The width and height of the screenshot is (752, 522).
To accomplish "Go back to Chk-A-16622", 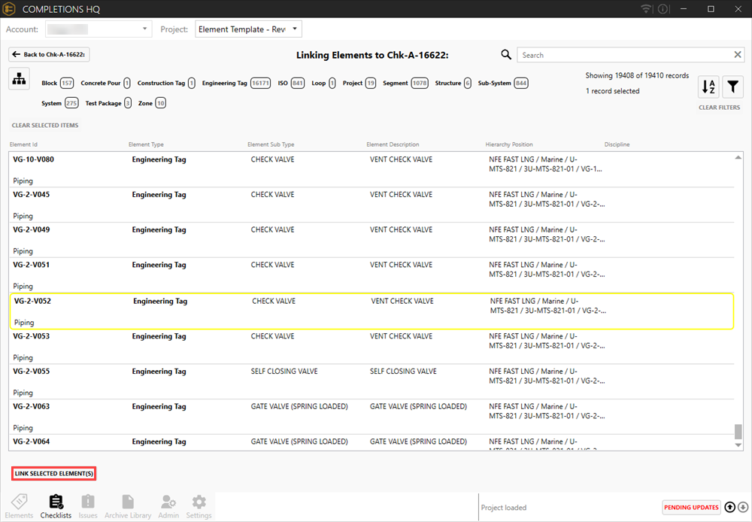I will (x=50, y=55).
